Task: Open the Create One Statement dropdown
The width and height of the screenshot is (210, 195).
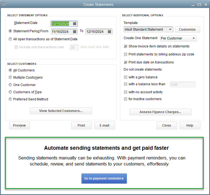Action: pos(194,38)
